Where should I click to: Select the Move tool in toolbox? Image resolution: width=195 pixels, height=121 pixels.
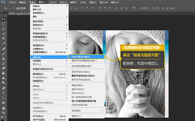coord(4,19)
